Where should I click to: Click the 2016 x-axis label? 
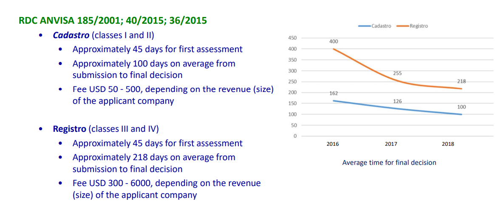(333, 145)
